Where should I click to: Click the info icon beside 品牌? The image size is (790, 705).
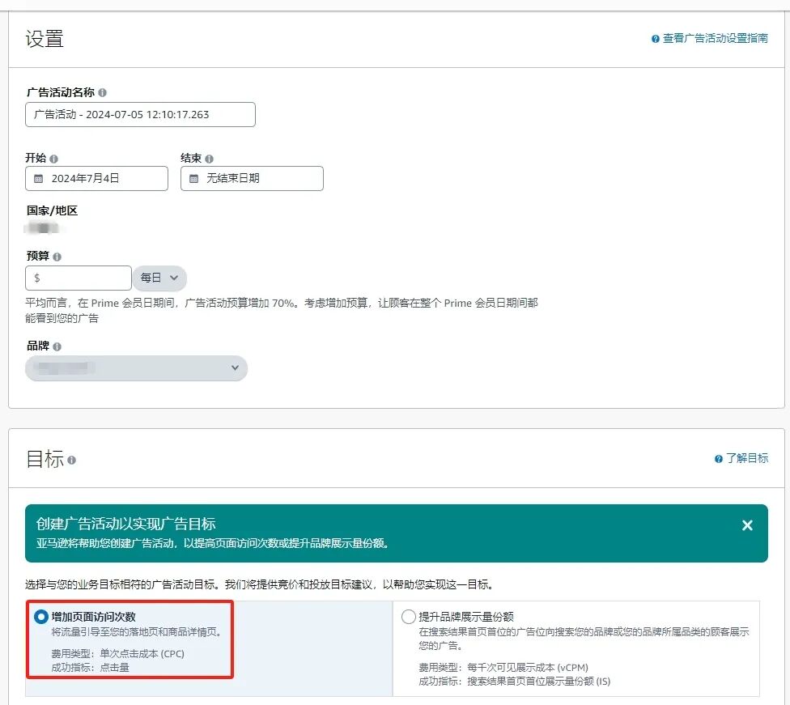(x=57, y=346)
